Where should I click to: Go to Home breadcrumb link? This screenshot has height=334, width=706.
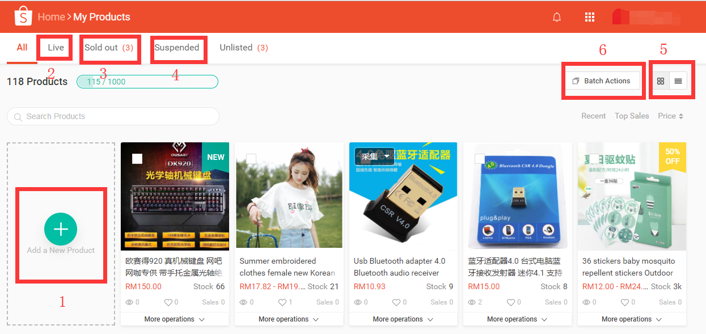51,17
